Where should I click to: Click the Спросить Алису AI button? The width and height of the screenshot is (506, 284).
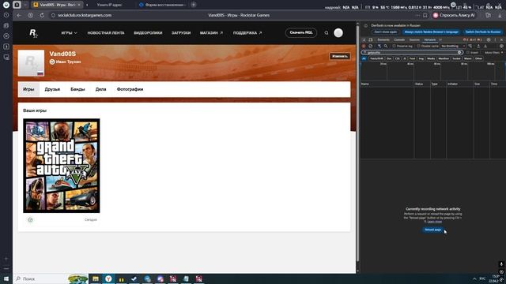point(454,15)
